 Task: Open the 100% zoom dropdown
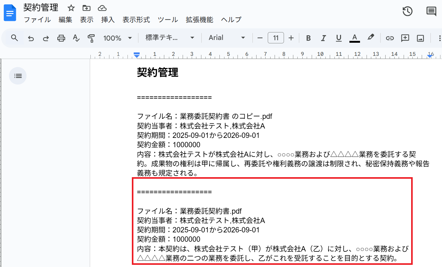tap(118, 38)
